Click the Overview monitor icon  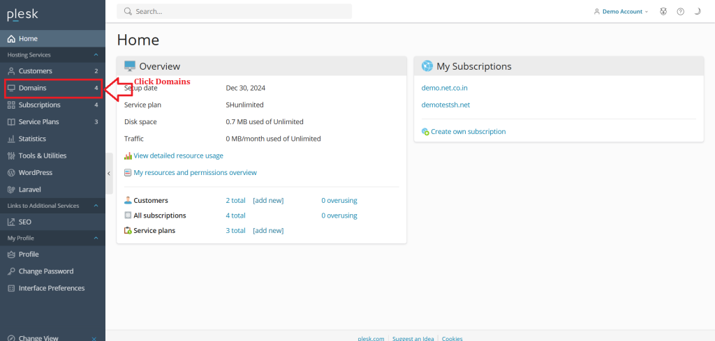click(130, 66)
